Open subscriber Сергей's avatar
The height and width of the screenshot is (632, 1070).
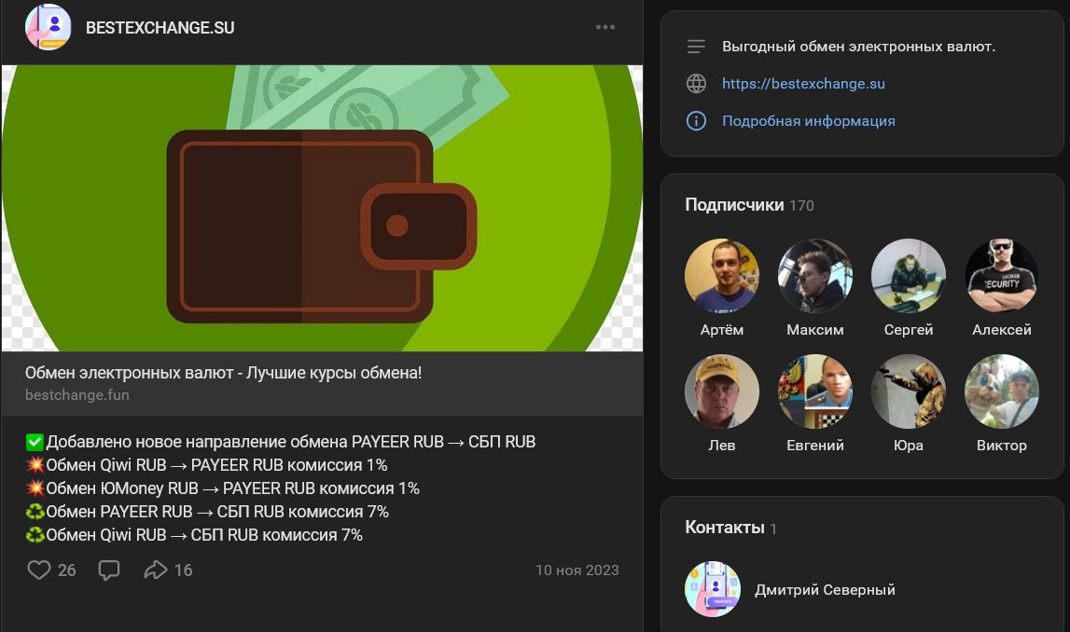pos(909,275)
